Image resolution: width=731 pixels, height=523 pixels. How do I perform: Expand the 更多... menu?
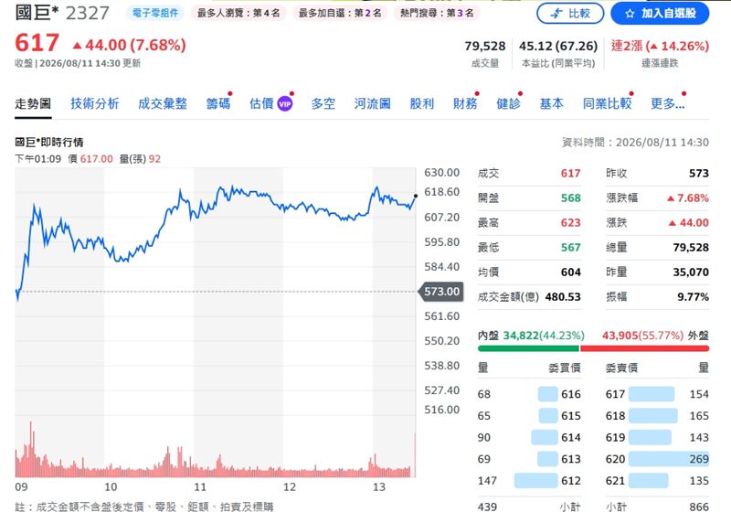[668, 103]
